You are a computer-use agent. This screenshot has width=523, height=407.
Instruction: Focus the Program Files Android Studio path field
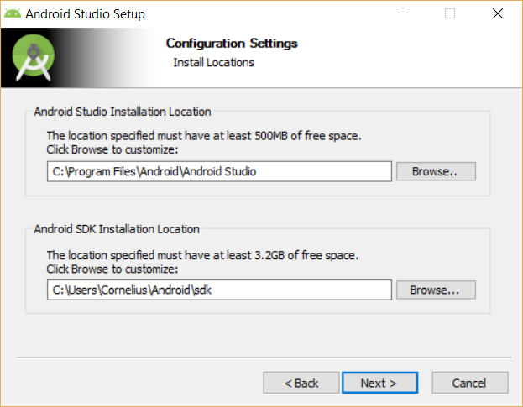click(x=219, y=171)
